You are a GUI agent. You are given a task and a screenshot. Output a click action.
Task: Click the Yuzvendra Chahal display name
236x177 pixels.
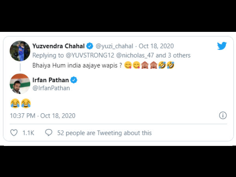tap(61, 46)
